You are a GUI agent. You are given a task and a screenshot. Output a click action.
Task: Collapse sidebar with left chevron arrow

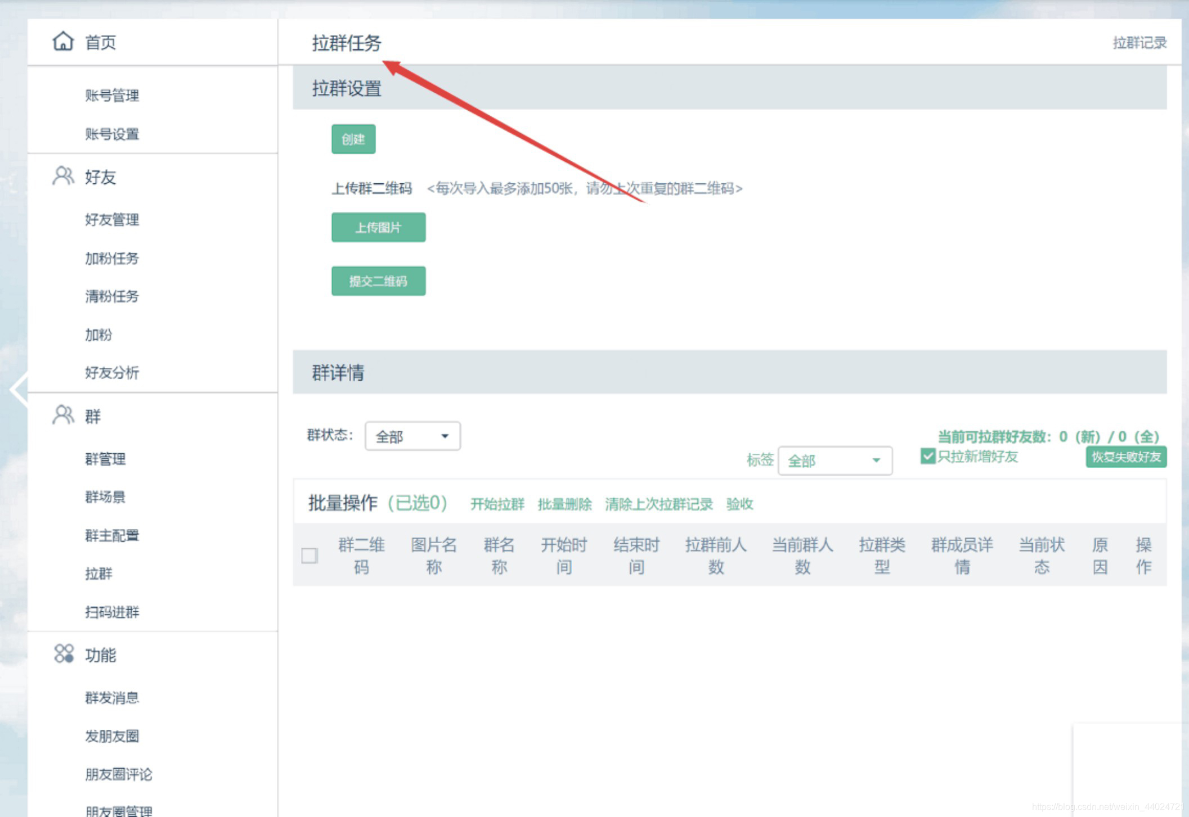click(20, 389)
